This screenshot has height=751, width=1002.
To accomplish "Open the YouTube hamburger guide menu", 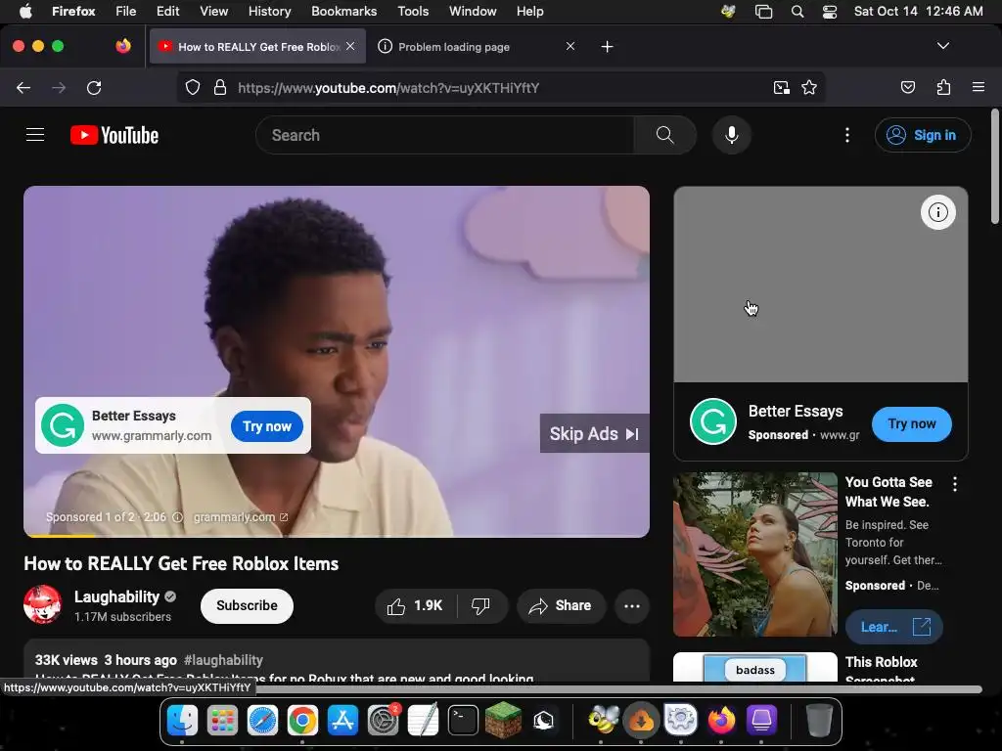I will (35, 135).
